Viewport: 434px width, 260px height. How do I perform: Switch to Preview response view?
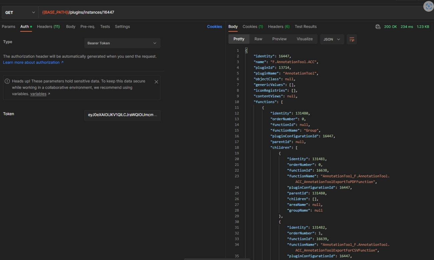coord(279,39)
